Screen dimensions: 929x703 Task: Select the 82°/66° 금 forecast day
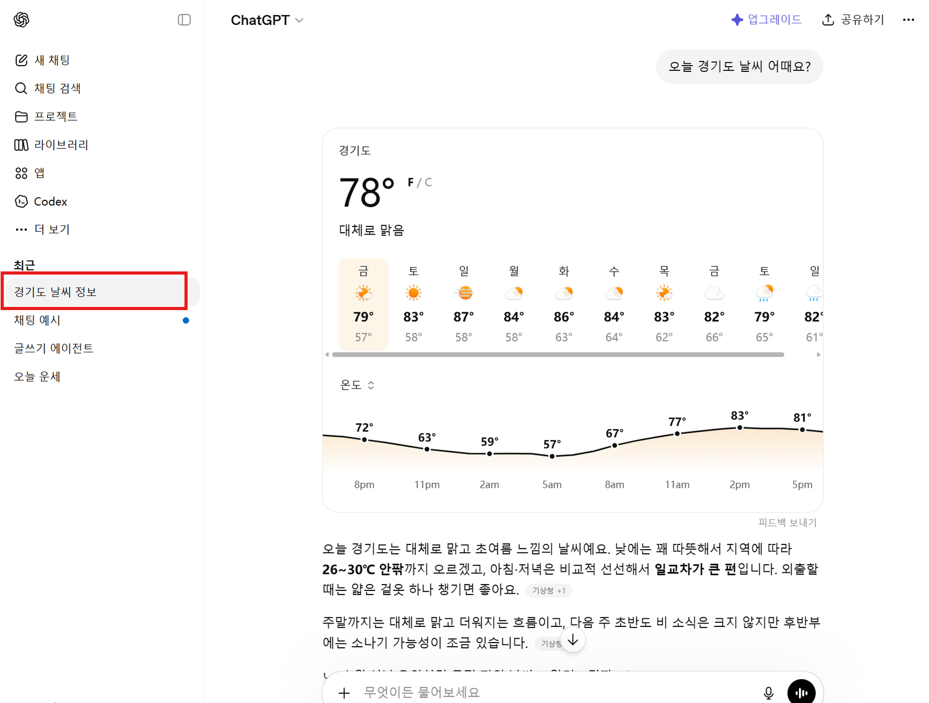(714, 304)
